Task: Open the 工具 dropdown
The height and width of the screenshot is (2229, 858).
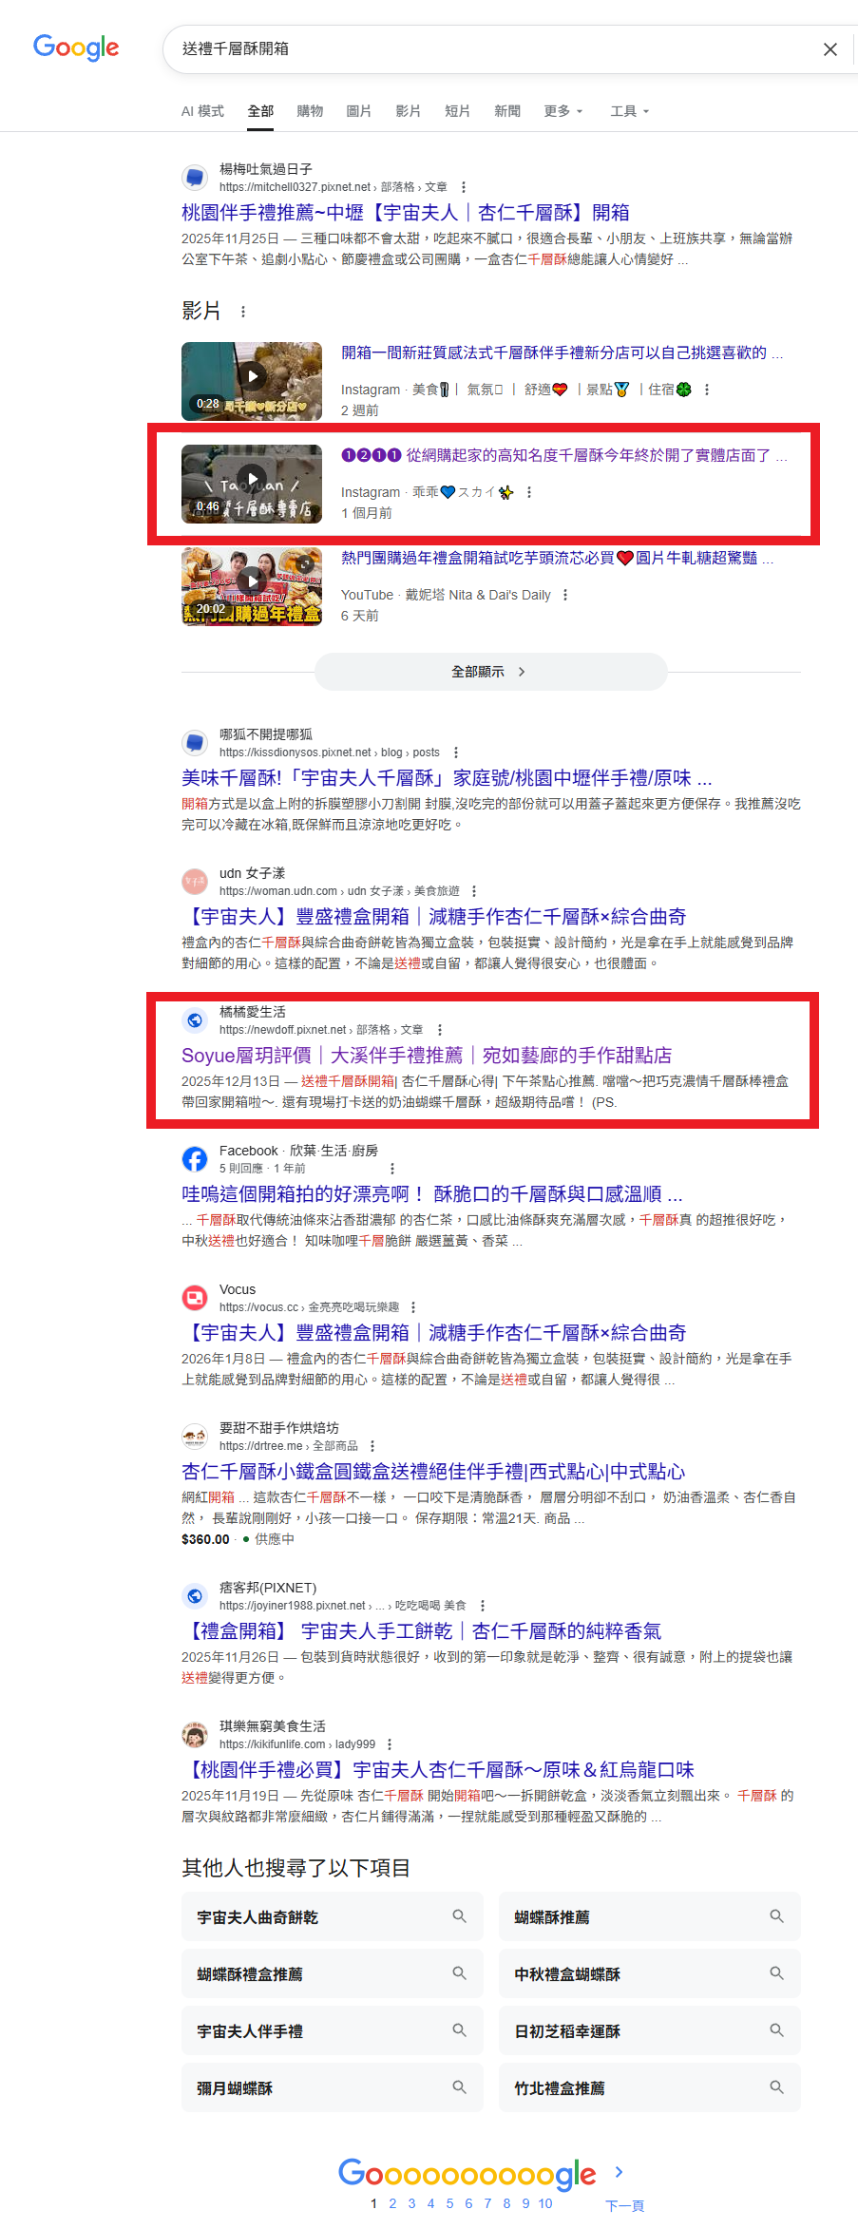Action: [x=629, y=111]
